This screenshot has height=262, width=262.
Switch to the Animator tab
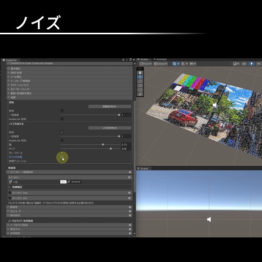[x=160, y=59]
